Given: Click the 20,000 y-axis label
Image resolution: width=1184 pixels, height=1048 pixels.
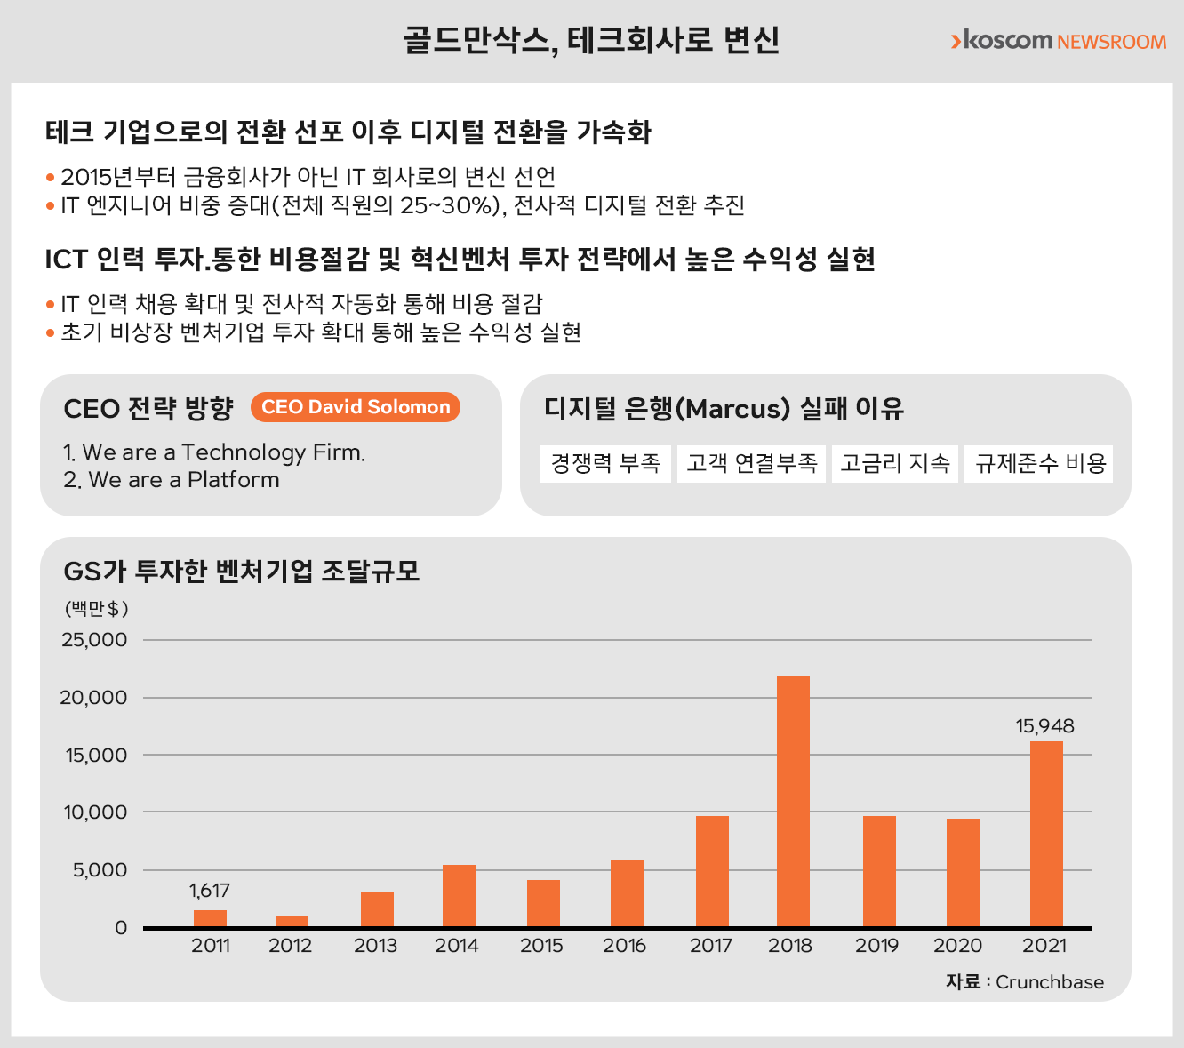Looking at the screenshot, I should click(94, 698).
